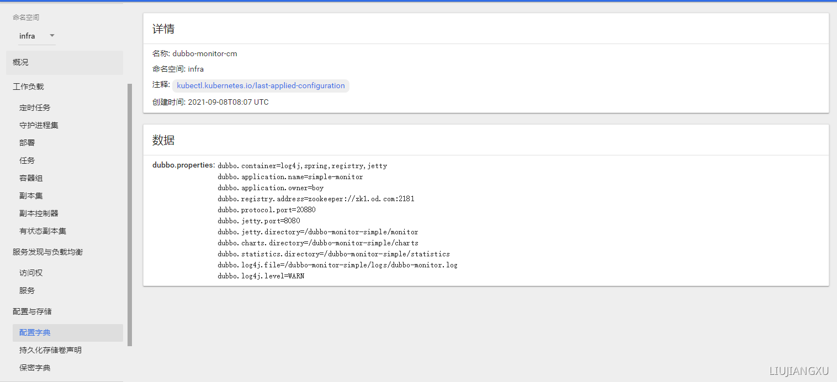This screenshot has height=382, width=837.
Task: Open 保密字典 secrets
Action: pos(35,368)
